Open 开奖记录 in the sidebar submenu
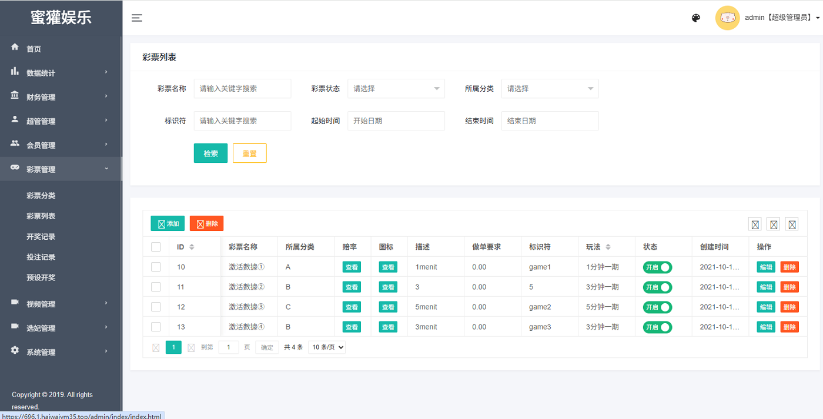 (41, 237)
